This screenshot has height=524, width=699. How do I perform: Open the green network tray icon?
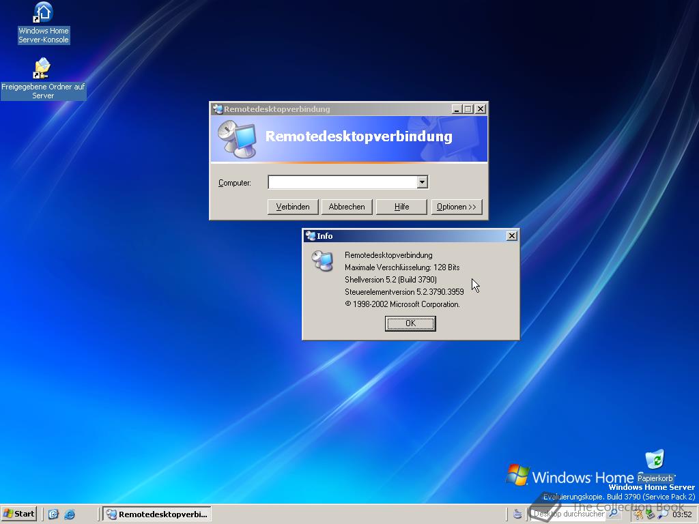click(651, 514)
